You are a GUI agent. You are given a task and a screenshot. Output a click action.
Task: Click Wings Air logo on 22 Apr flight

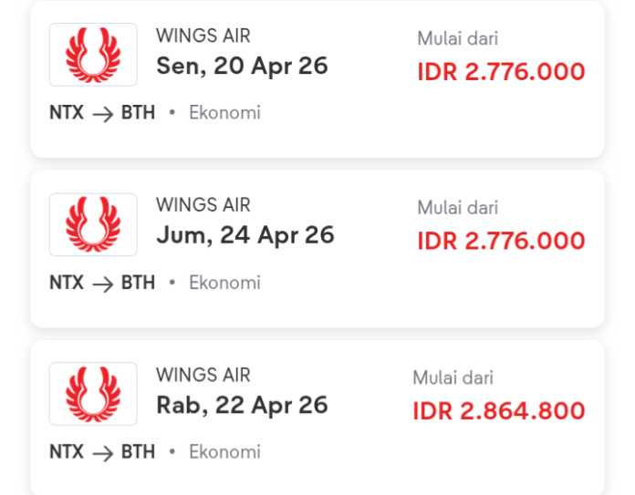(93, 394)
